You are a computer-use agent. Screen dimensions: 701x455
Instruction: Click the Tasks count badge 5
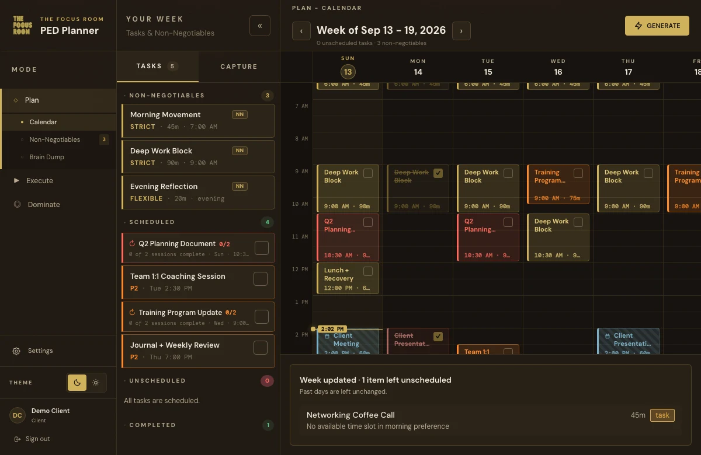click(x=172, y=66)
